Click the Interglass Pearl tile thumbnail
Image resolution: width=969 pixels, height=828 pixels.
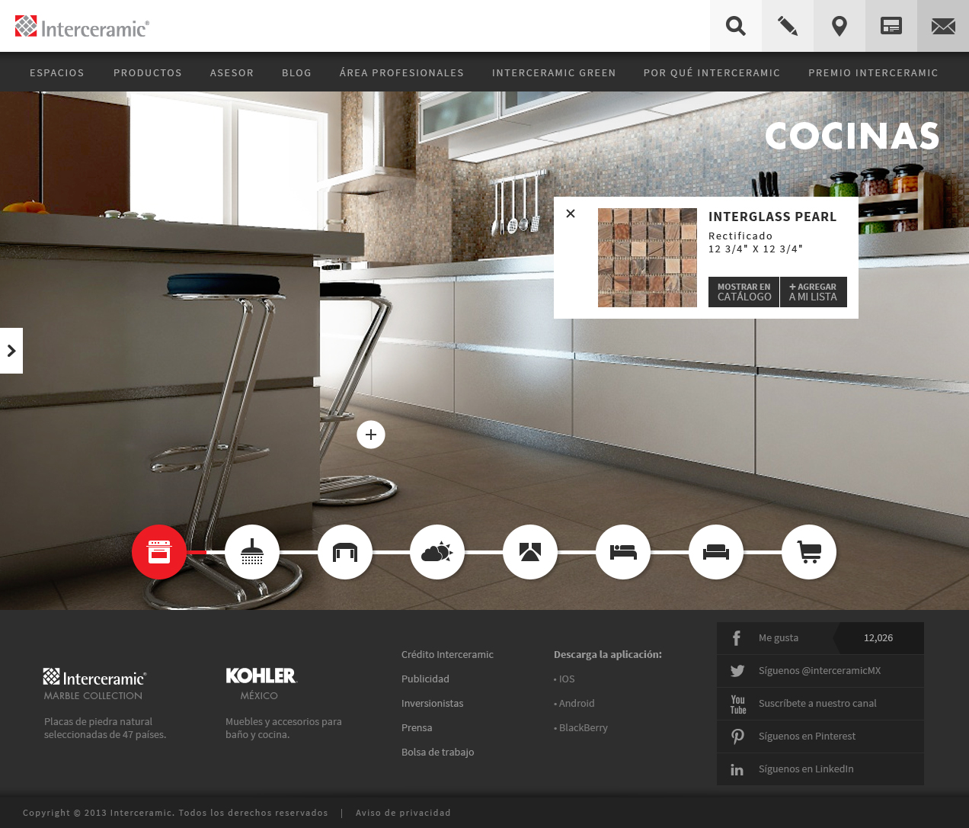(648, 258)
